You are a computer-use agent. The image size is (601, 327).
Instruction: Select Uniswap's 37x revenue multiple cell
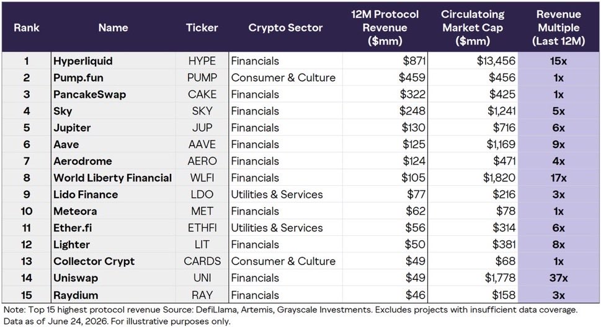coord(558,278)
